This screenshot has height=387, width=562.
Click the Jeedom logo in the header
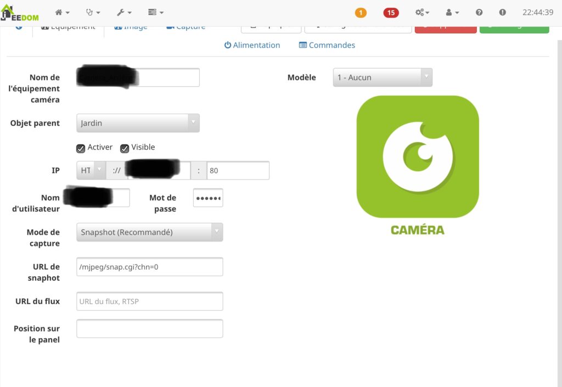(x=20, y=13)
